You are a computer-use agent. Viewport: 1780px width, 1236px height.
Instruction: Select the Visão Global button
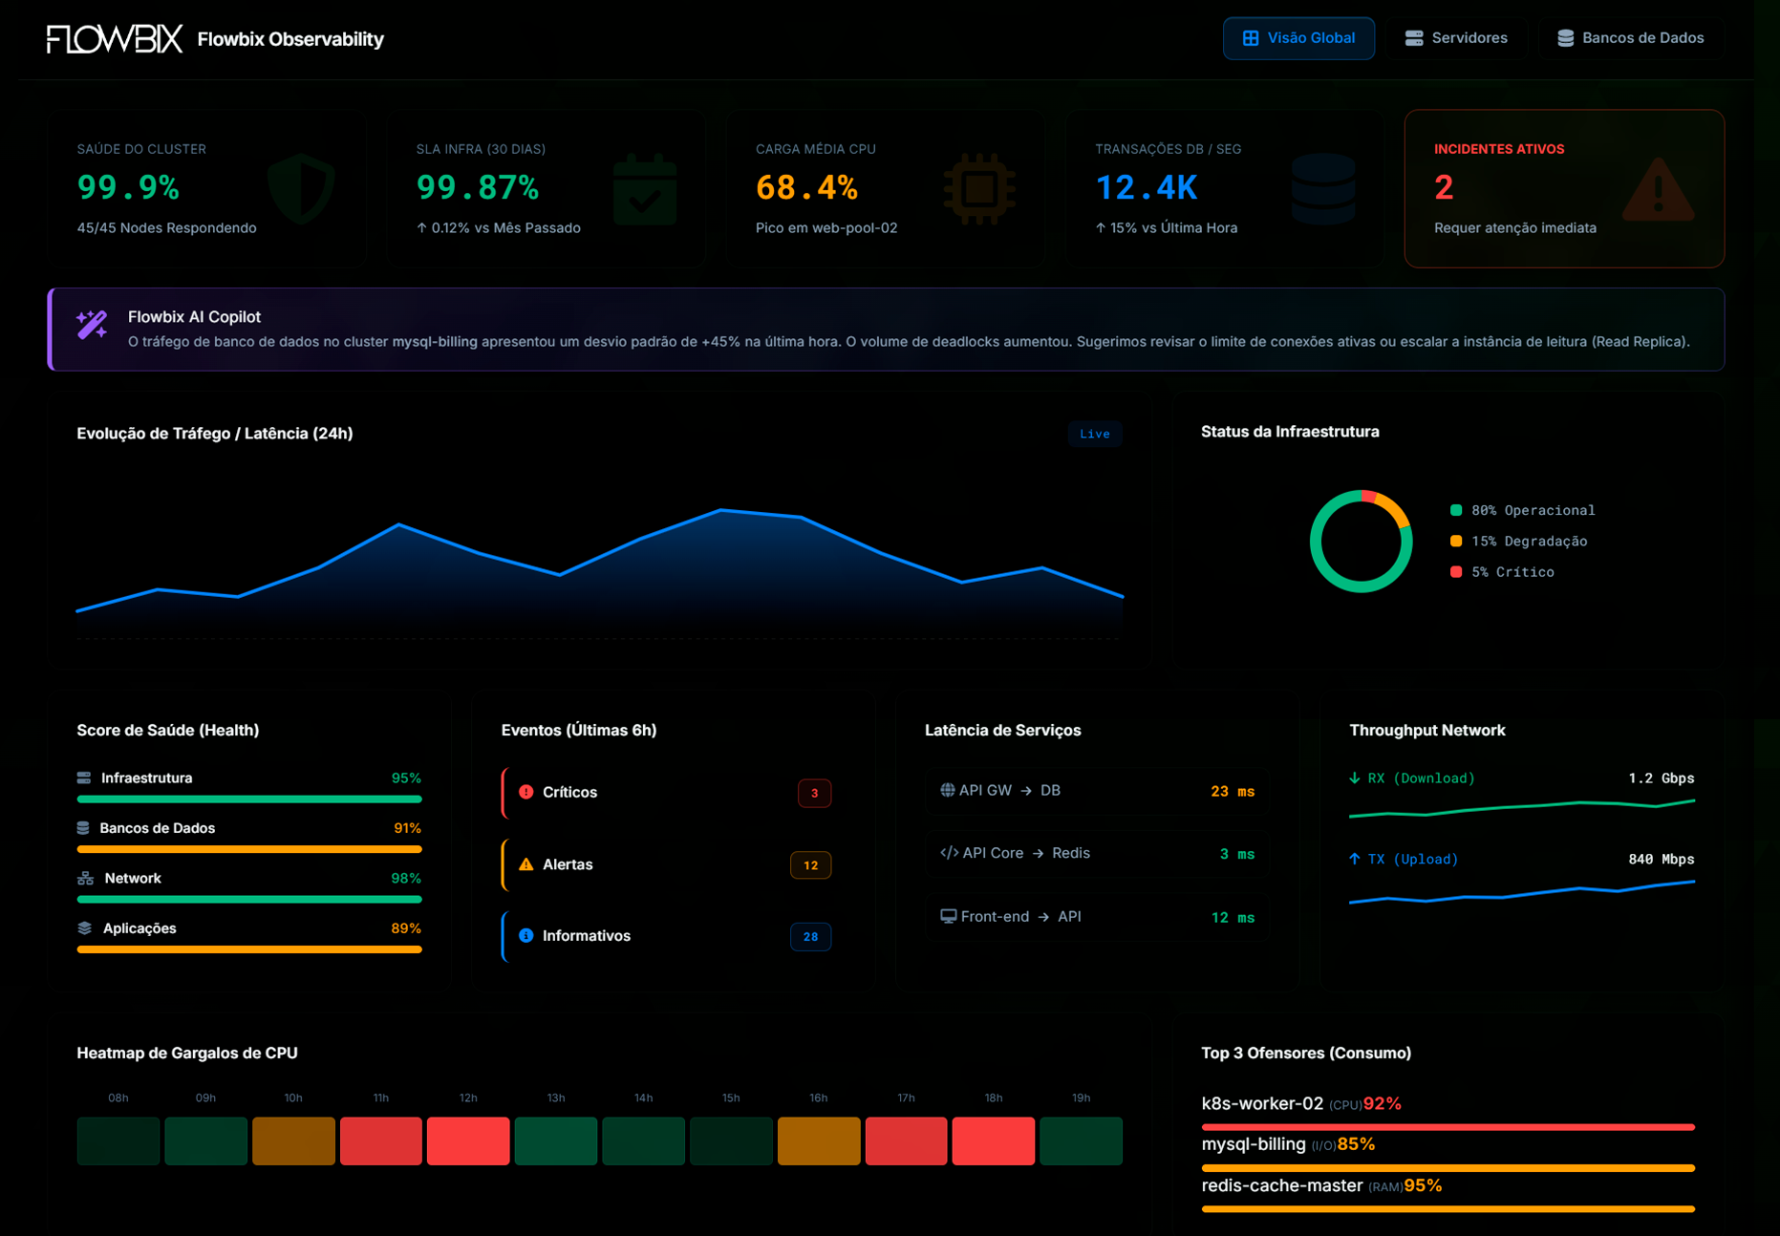(1298, 37)
